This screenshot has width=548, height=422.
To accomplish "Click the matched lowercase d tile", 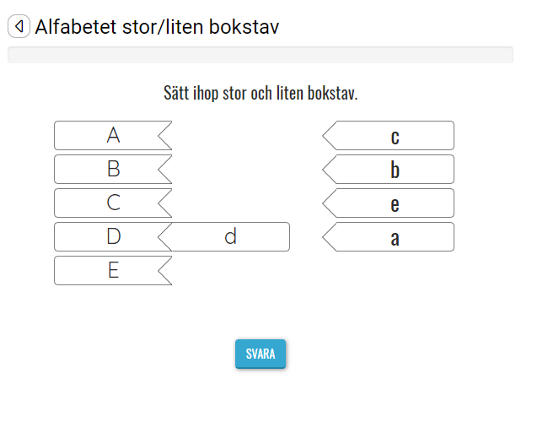I will coord(230,236).
